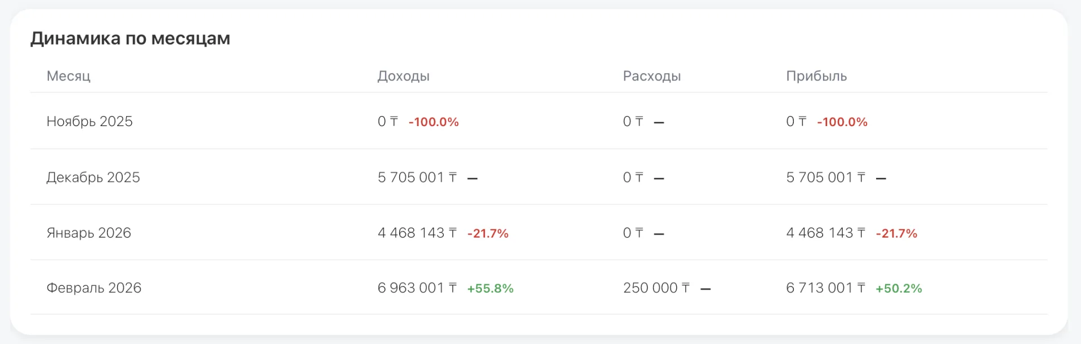Click February income value 6 963 001 ₸
The width and height of the screenshot is (1081, 344).
point(417,288)
